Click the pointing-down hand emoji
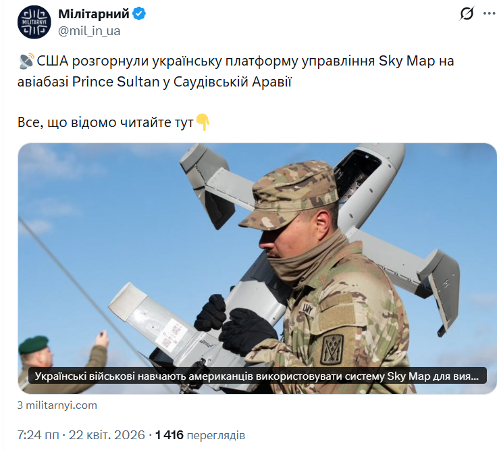Image resolution: width=497 pixels, height=450 pixels. (203, 122)
